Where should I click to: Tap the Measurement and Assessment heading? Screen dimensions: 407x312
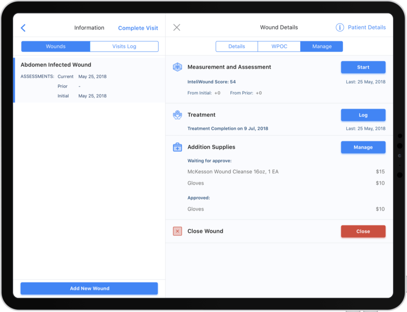[x=229, y=67]
